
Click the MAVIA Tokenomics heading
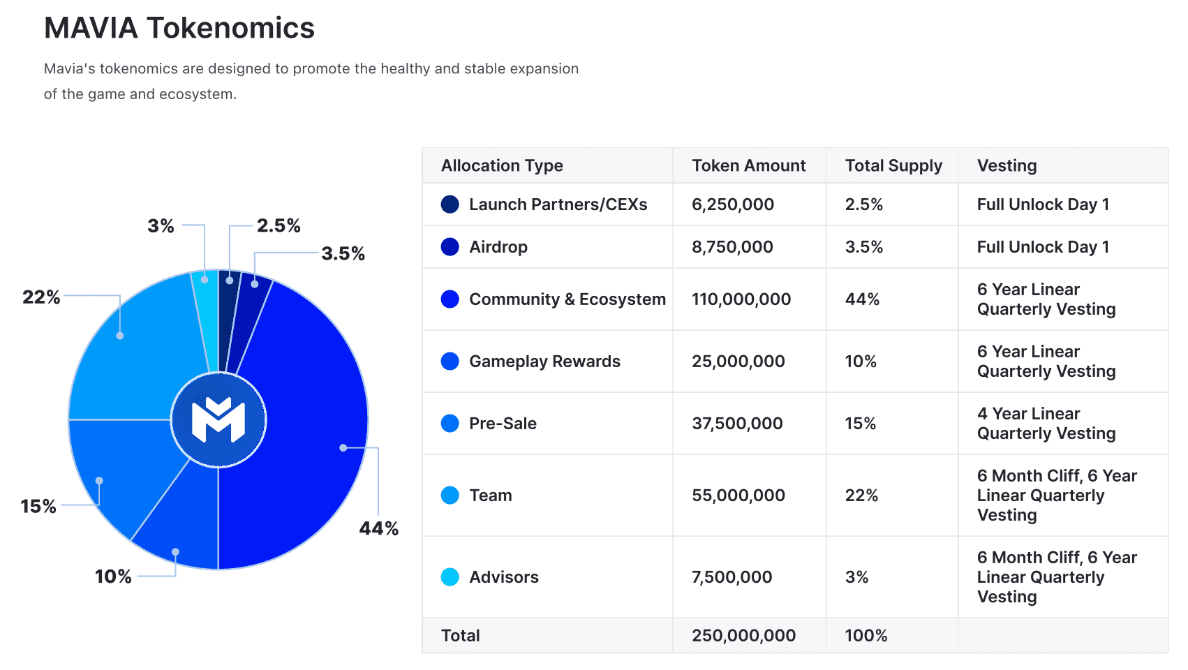pyautogui.click(x=179, y=28)
